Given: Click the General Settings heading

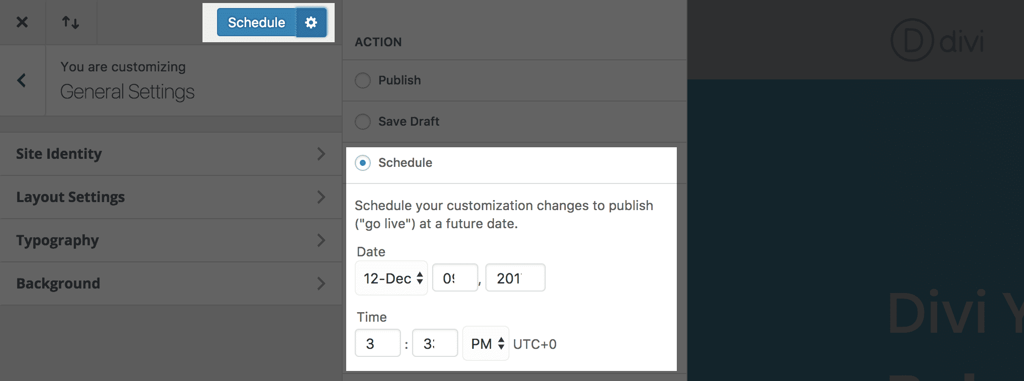Looking at the screenshot, I should [127, 92].
